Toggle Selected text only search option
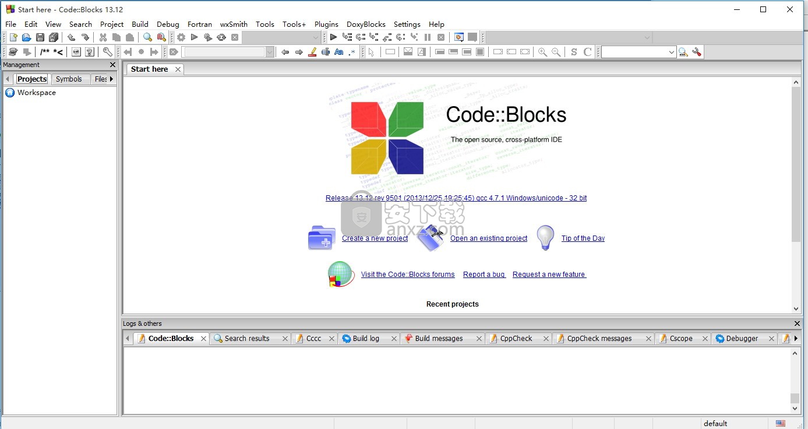The width and height of the screenshot is (808, 429). pos(326,52)
